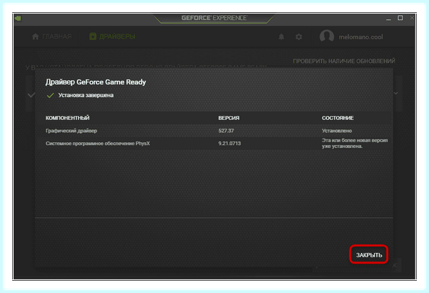This screenshot has width=429, height=293.
Task: Expand the chevron at right of driver card
Action: [x=396, y=94]
